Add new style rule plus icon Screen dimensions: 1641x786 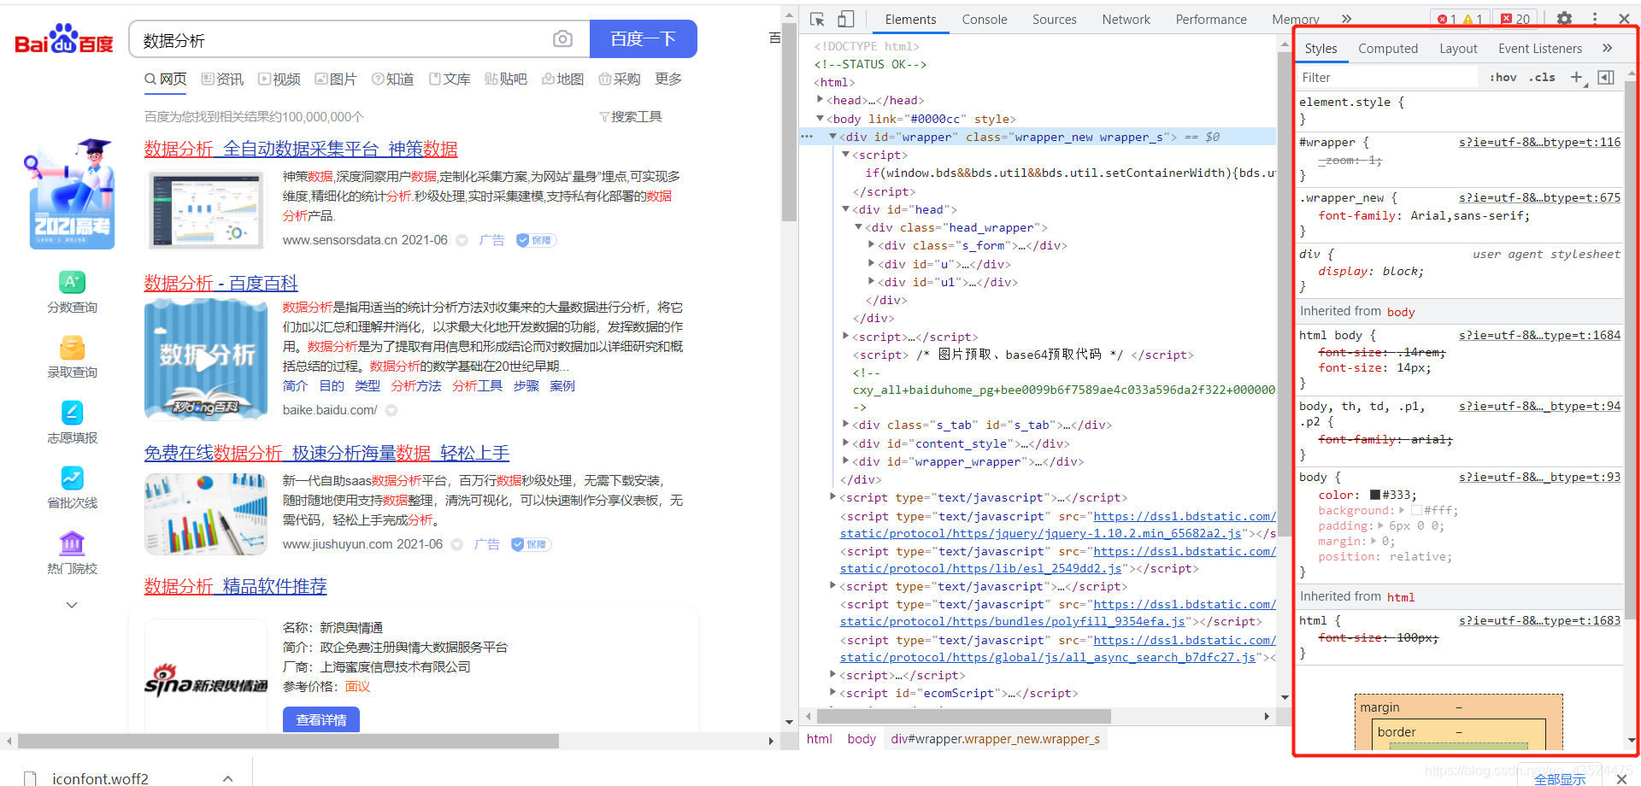[x=1577, y=77]
